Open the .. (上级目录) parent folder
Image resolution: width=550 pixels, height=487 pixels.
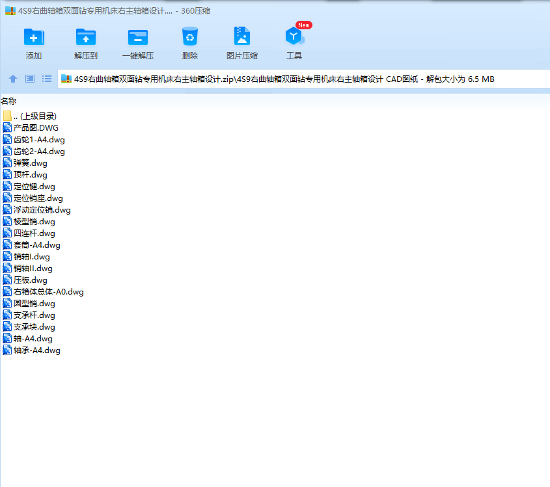coord(30,116)
